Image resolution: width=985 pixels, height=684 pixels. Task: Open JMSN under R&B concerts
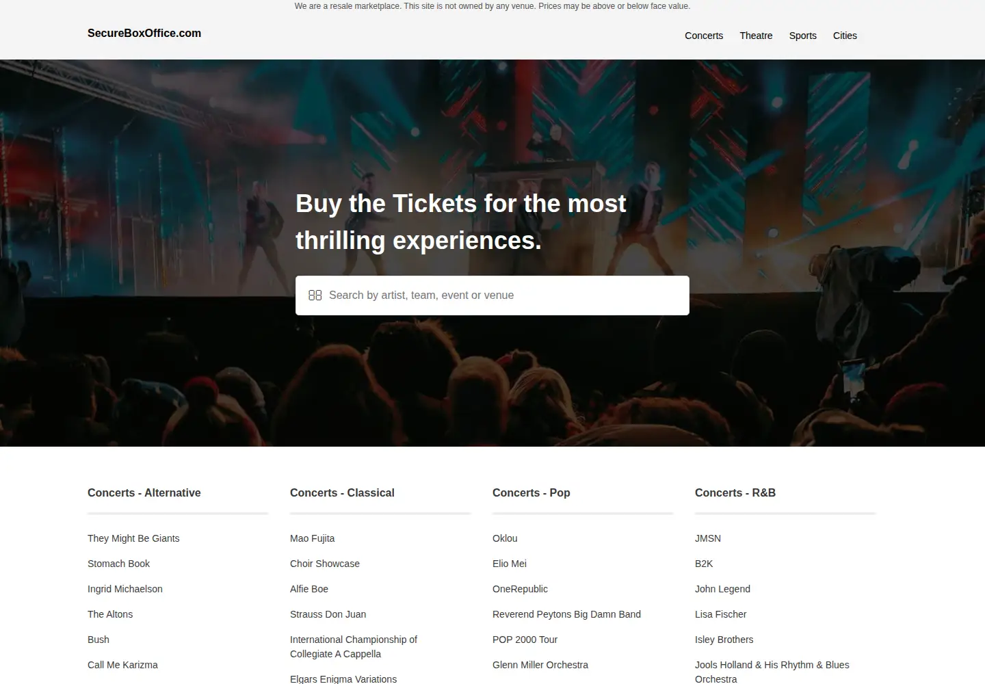(708, 538)
